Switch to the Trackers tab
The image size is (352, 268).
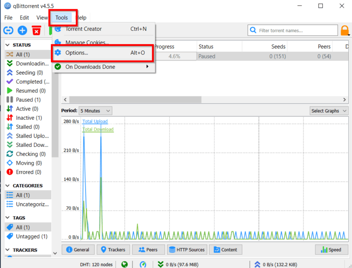tap(113, 250)
